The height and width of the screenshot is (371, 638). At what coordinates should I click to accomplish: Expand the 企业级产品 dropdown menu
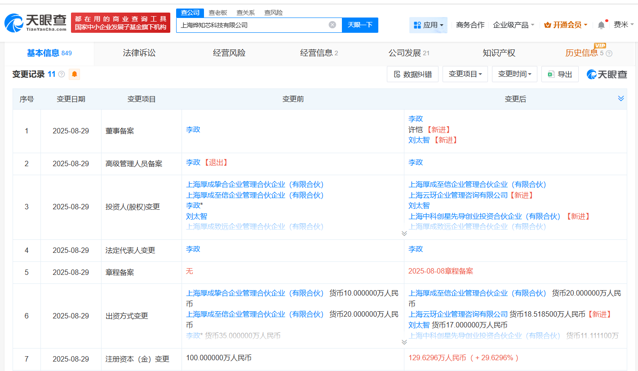pos(514,25)
